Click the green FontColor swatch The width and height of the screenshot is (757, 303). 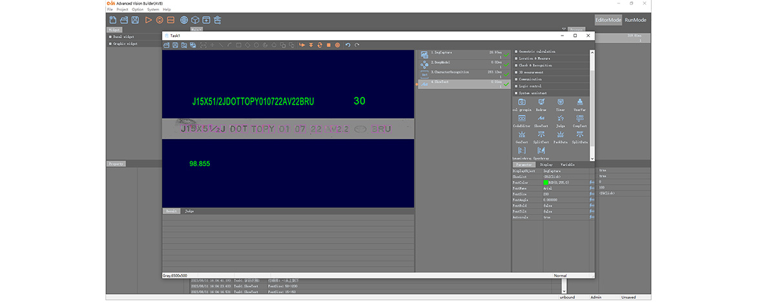(x=546, y=182)
